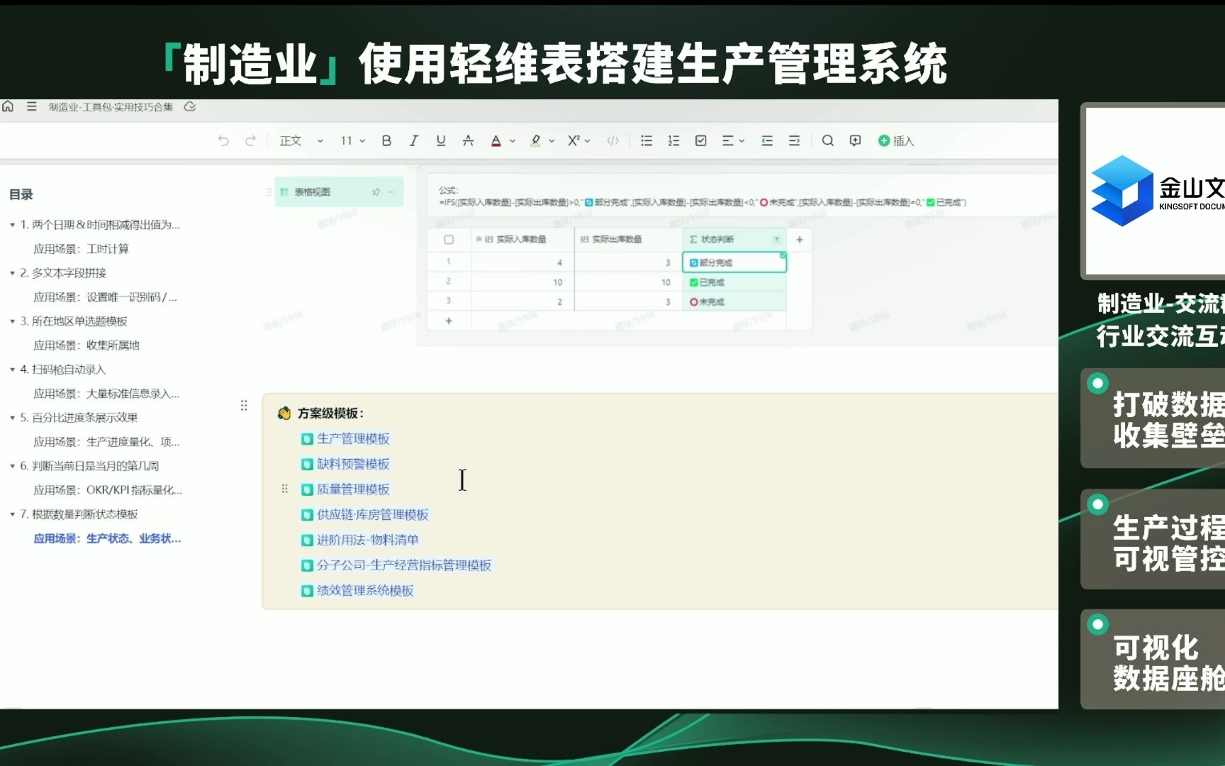The image size is (1225, 766).
Task: Collapse outline item 7 根据数量判断状态模板
Action: point(12,514)
